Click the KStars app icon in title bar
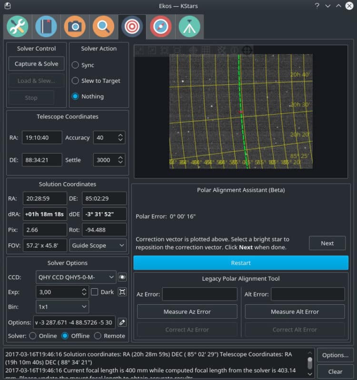The height and width of the screenshot is (380, 357). pyautogui.click(x=8, y=6)
